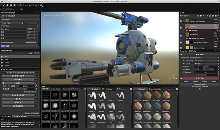The width and height of the screenshot is (220, 130).
Task: Open the sRGB8 format dropdown for Base Color
Action: point(31,29)
